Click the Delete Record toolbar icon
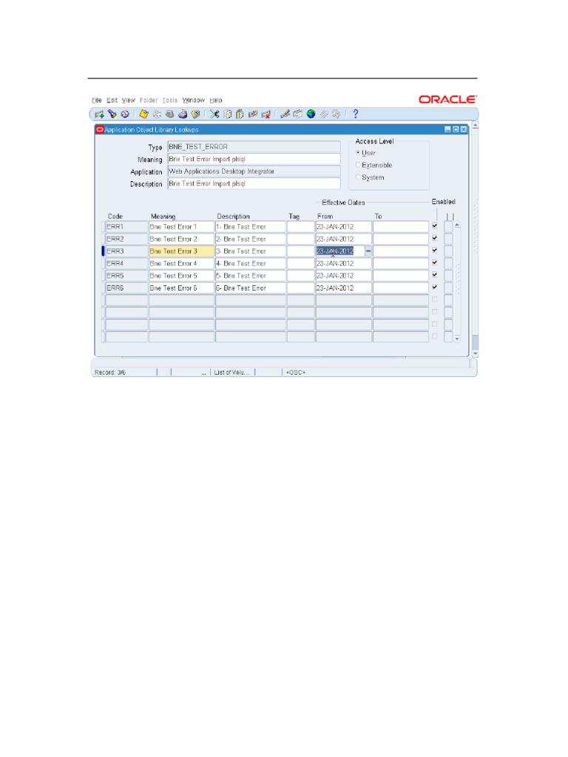Screen dimensions: 568x757 pyautogui.click(x=266, y=115)
